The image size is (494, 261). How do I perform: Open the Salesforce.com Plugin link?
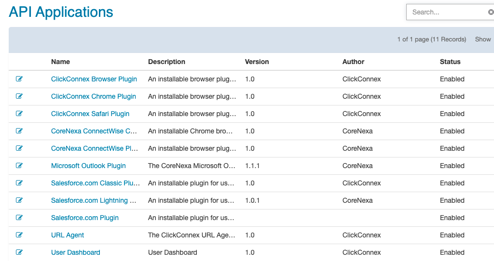[x=85, y=218]
